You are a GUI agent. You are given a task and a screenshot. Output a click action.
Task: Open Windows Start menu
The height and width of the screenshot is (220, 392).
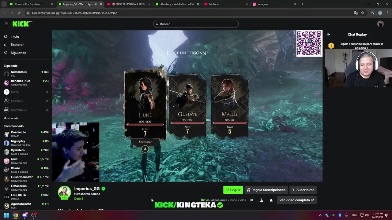coord(6,215)
